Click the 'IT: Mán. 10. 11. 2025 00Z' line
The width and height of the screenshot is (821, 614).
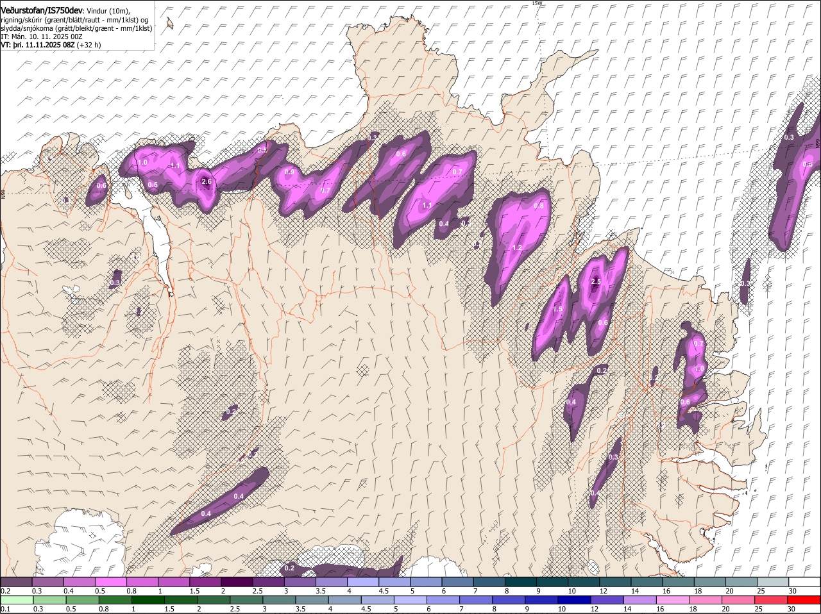coord(42,37)
